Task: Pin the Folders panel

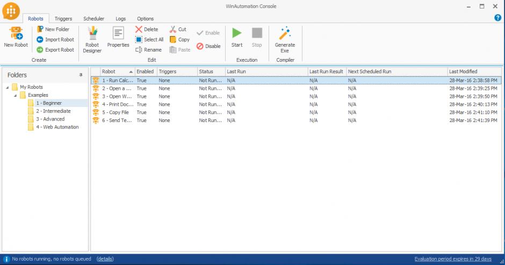Action: [x=81, y=75]
